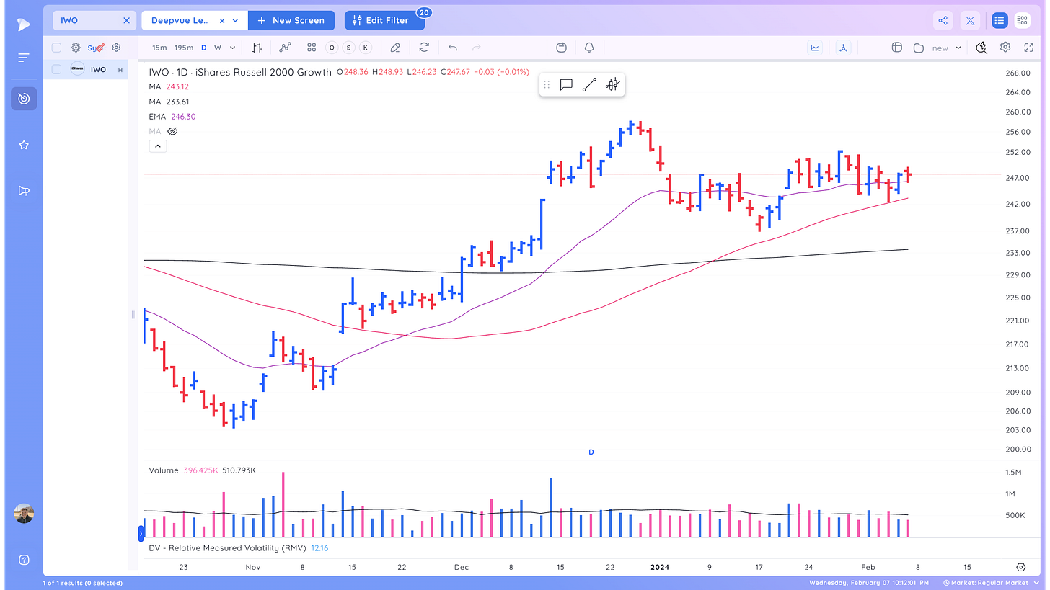
Task: Open the sidebar hamburger menu
Action: [24, 58]
